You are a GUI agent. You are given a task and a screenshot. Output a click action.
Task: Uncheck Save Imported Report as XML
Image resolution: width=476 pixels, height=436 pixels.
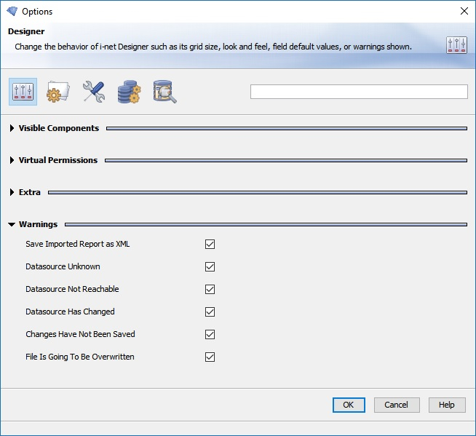[x=210, y=245]
